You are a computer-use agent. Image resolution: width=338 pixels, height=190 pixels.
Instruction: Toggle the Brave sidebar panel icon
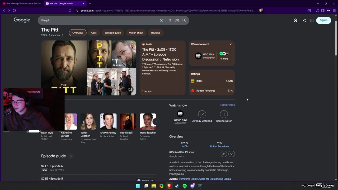323,11
